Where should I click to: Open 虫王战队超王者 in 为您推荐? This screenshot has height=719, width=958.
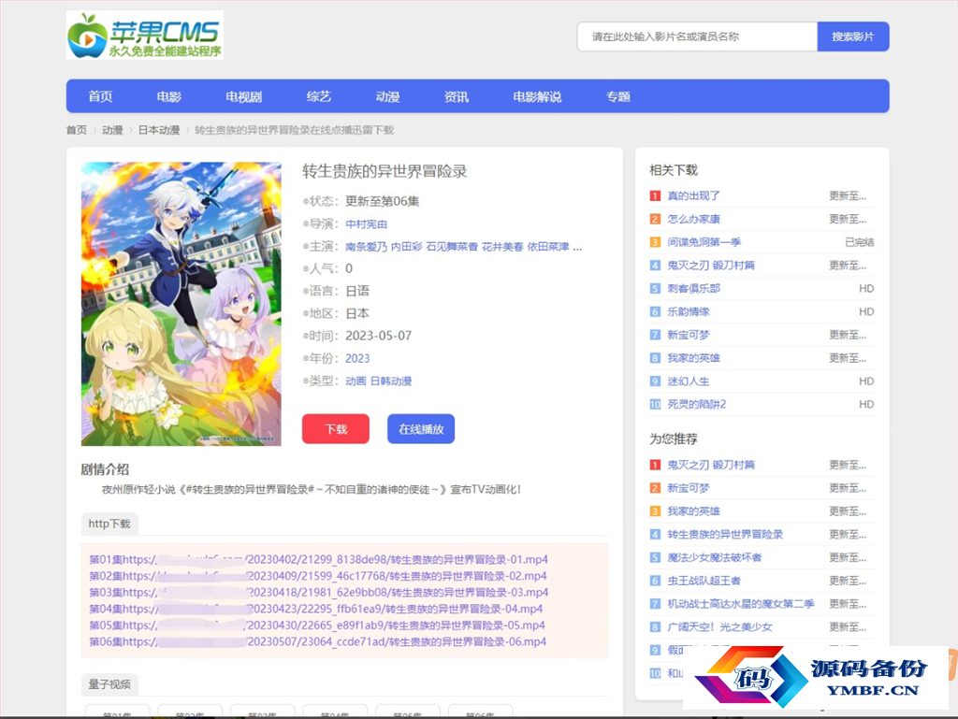(x=704, y=581)
